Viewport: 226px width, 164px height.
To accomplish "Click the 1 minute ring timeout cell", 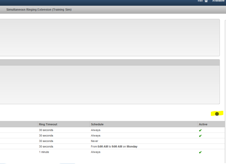I will (x=44, y=152).
